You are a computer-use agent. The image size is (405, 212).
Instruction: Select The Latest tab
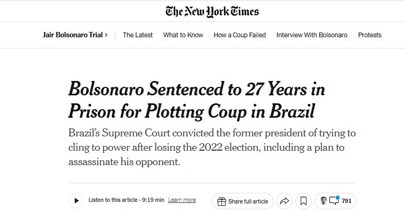[x=138, y=35]
